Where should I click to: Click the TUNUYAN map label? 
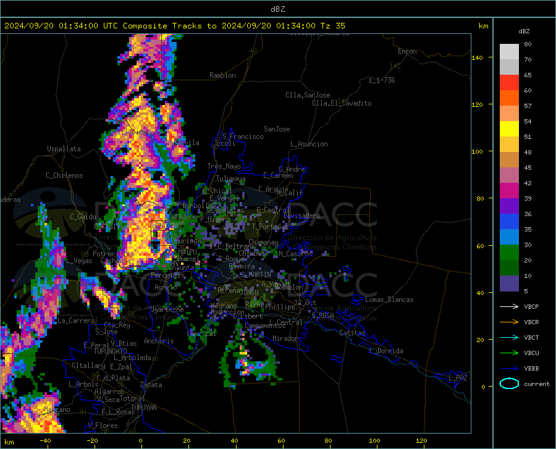click(144, 408)
